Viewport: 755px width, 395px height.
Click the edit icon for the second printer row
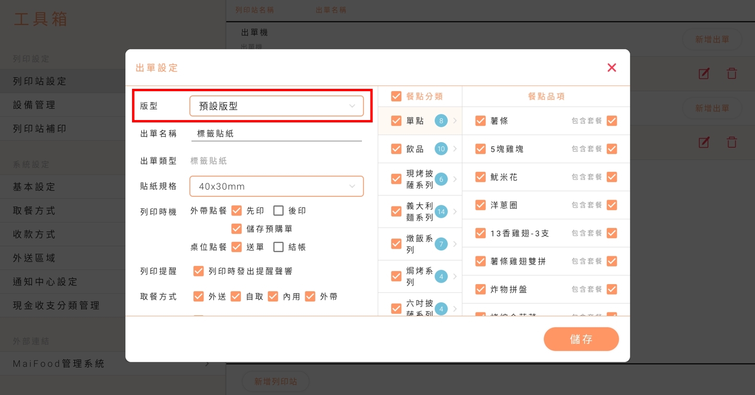coord(704,142)
